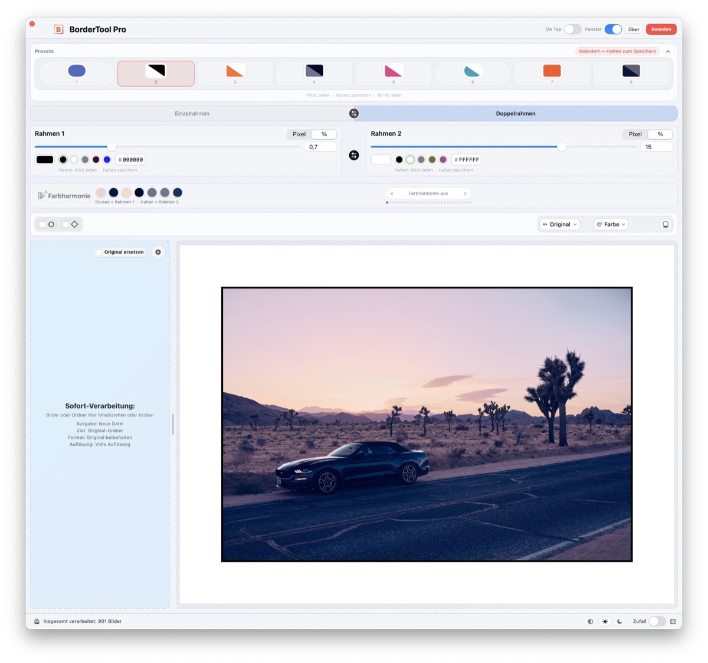Click the dice icon next to the Zufall toggle
Screen dimensions: 708x663
(x=673, y=621)
